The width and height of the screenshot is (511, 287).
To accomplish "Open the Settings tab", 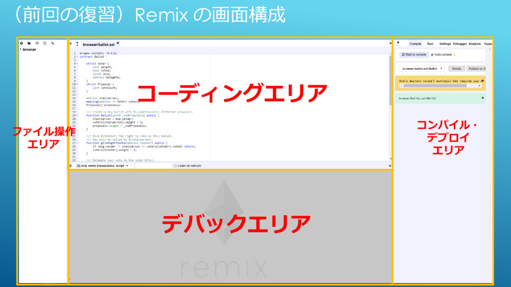I will pyautogui.click(x=445, y=44).
